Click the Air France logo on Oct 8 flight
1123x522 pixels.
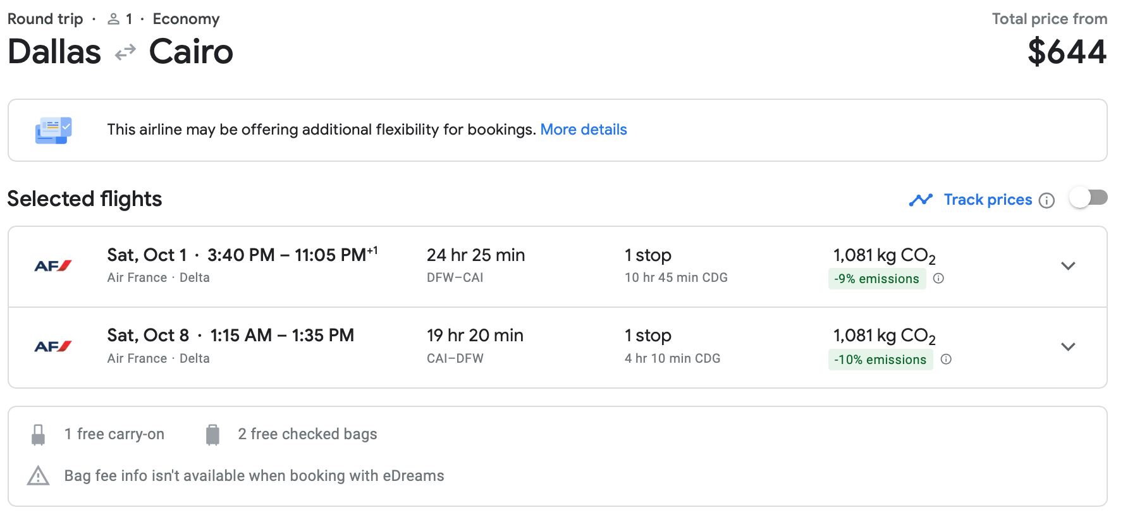pyautogui.click(x=53, y=346)
